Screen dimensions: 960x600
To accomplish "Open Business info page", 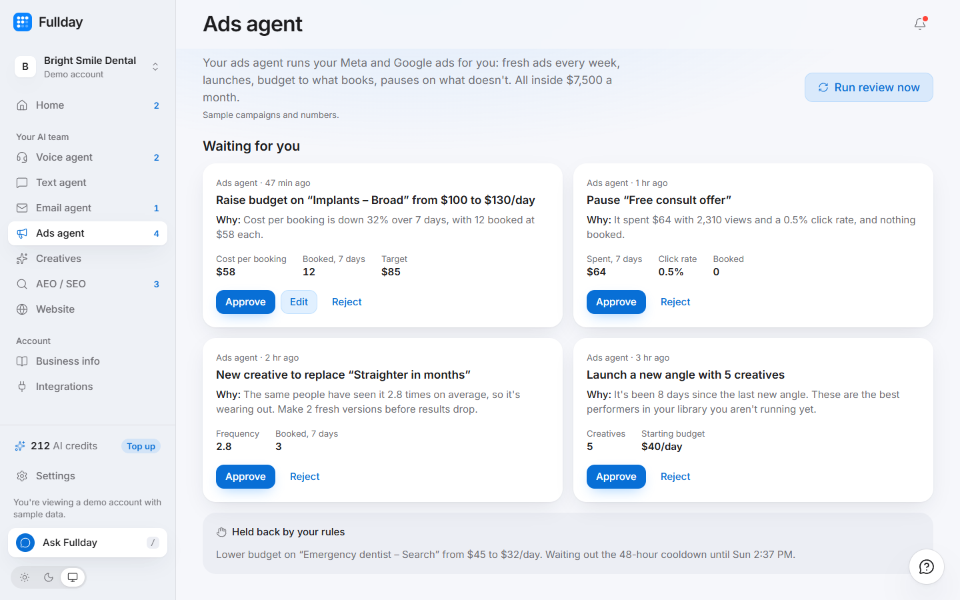I will click(88, 361).
